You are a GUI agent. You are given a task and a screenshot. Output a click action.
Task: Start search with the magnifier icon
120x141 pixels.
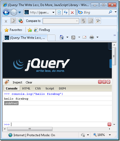tap(110, 12)
